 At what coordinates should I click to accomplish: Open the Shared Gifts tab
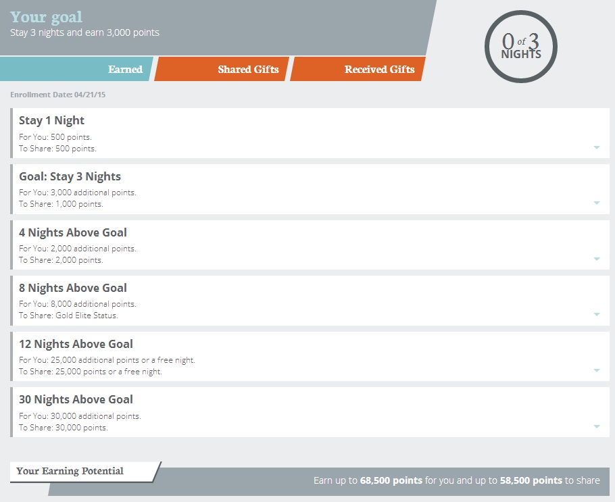click(248, 70)
